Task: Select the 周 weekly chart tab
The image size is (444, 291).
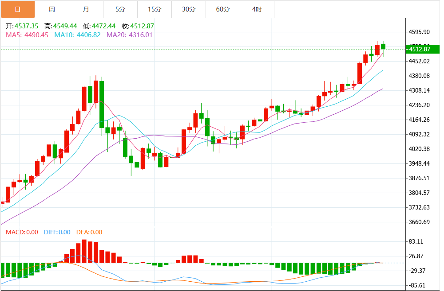Action: pos(52,9)
